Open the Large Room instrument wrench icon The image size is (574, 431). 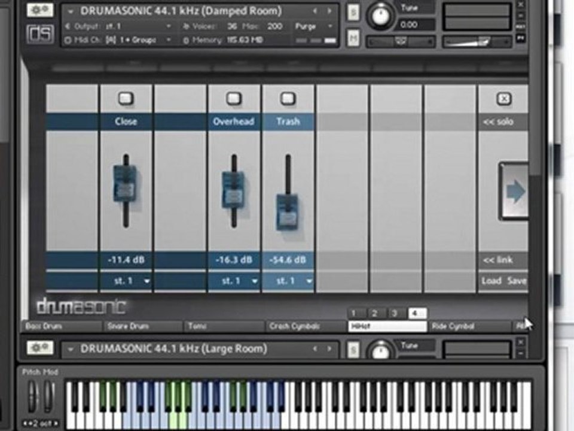(40, 347)
